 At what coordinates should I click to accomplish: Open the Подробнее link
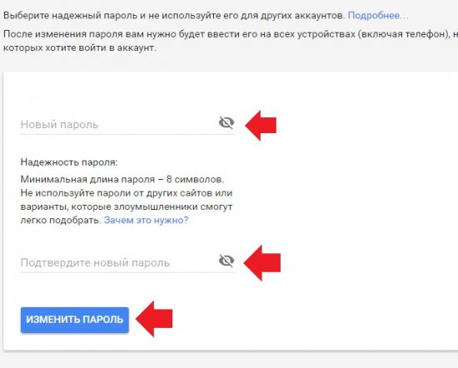point(378,16)
